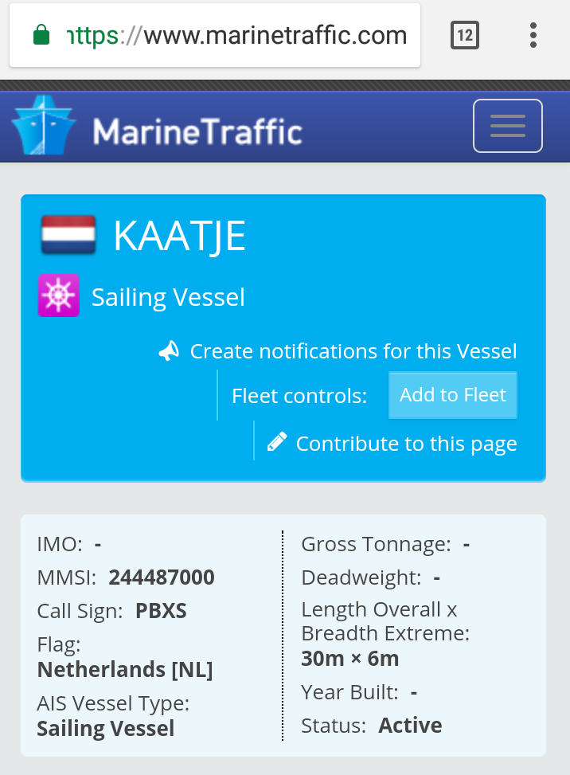Image resolution: width=570 pixels, height=775 pixels.
Task: Tap the green secure padlock icon
Action: click(41, 35)
